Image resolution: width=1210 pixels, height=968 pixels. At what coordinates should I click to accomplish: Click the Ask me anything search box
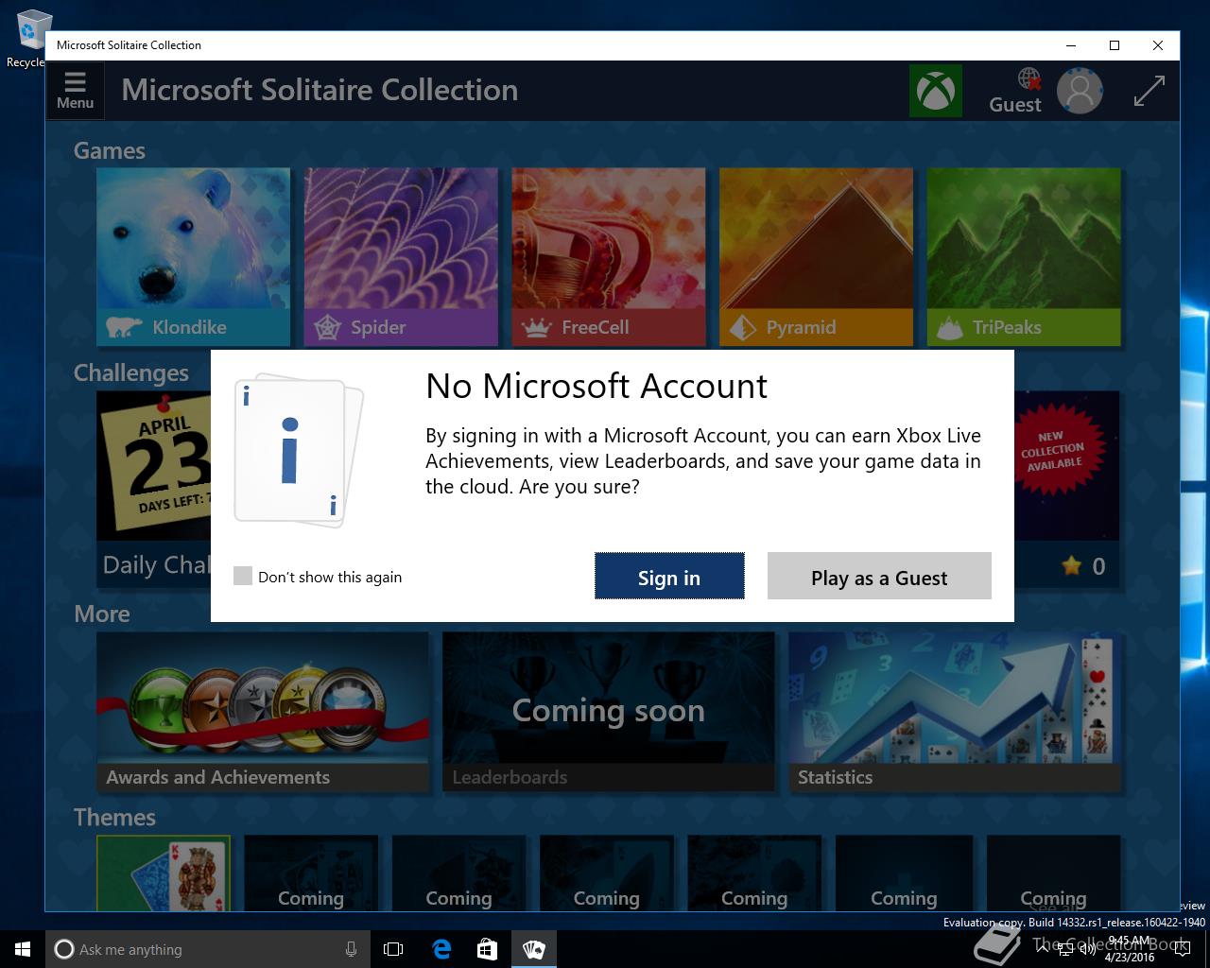tap(206, 949)
